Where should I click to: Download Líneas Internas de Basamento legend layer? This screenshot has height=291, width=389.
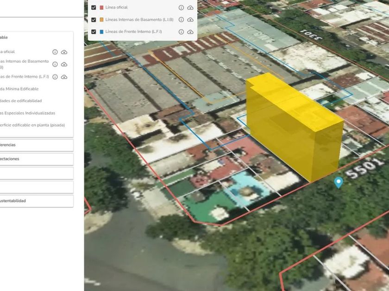click(x=190, y=19)
